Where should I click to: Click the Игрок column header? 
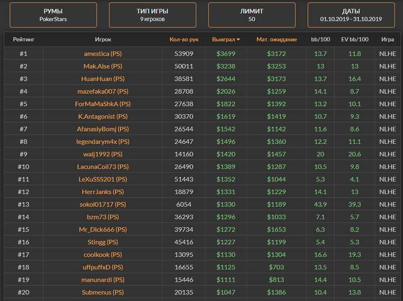point(103,40)
